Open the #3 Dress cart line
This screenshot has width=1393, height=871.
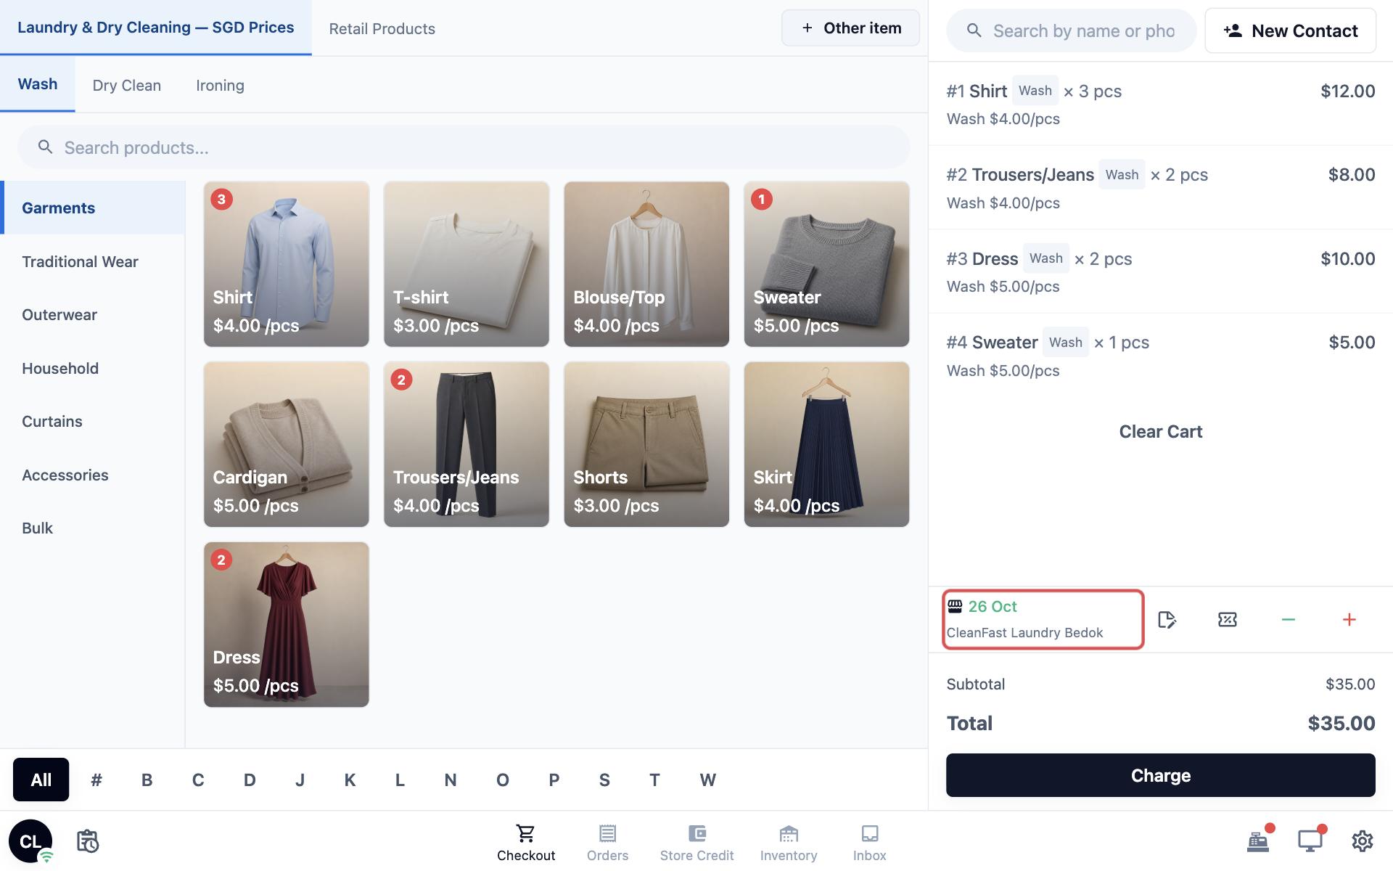[1161, 271]
